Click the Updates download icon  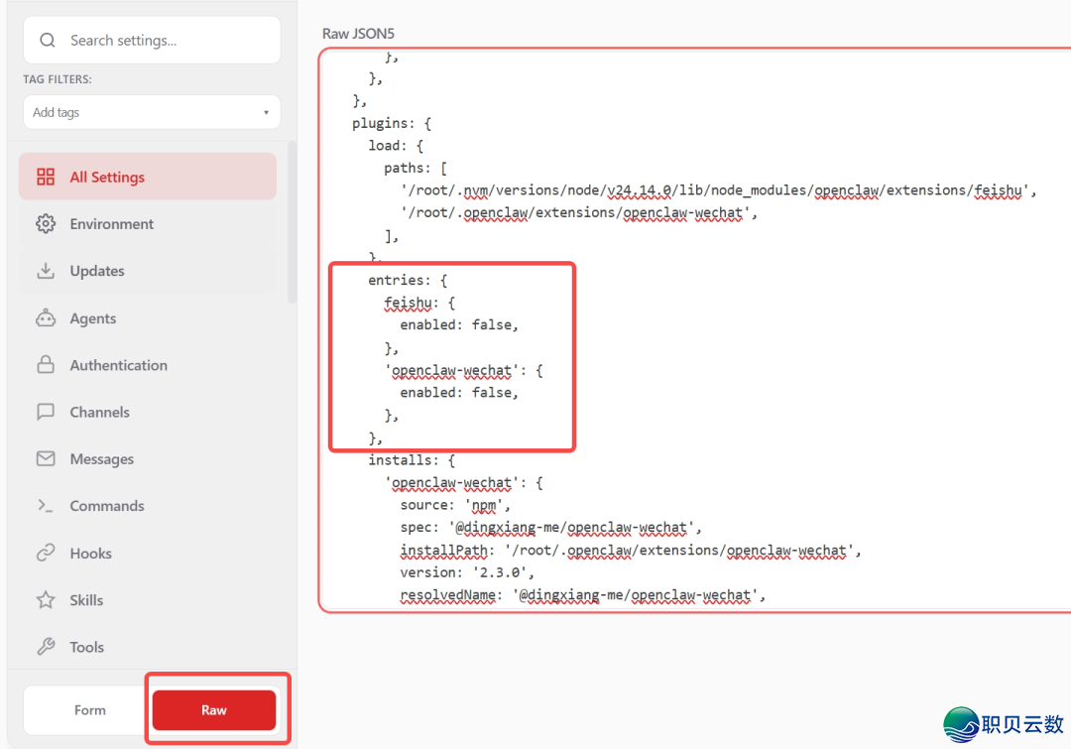pyautogui.click(x=46, y=271)
